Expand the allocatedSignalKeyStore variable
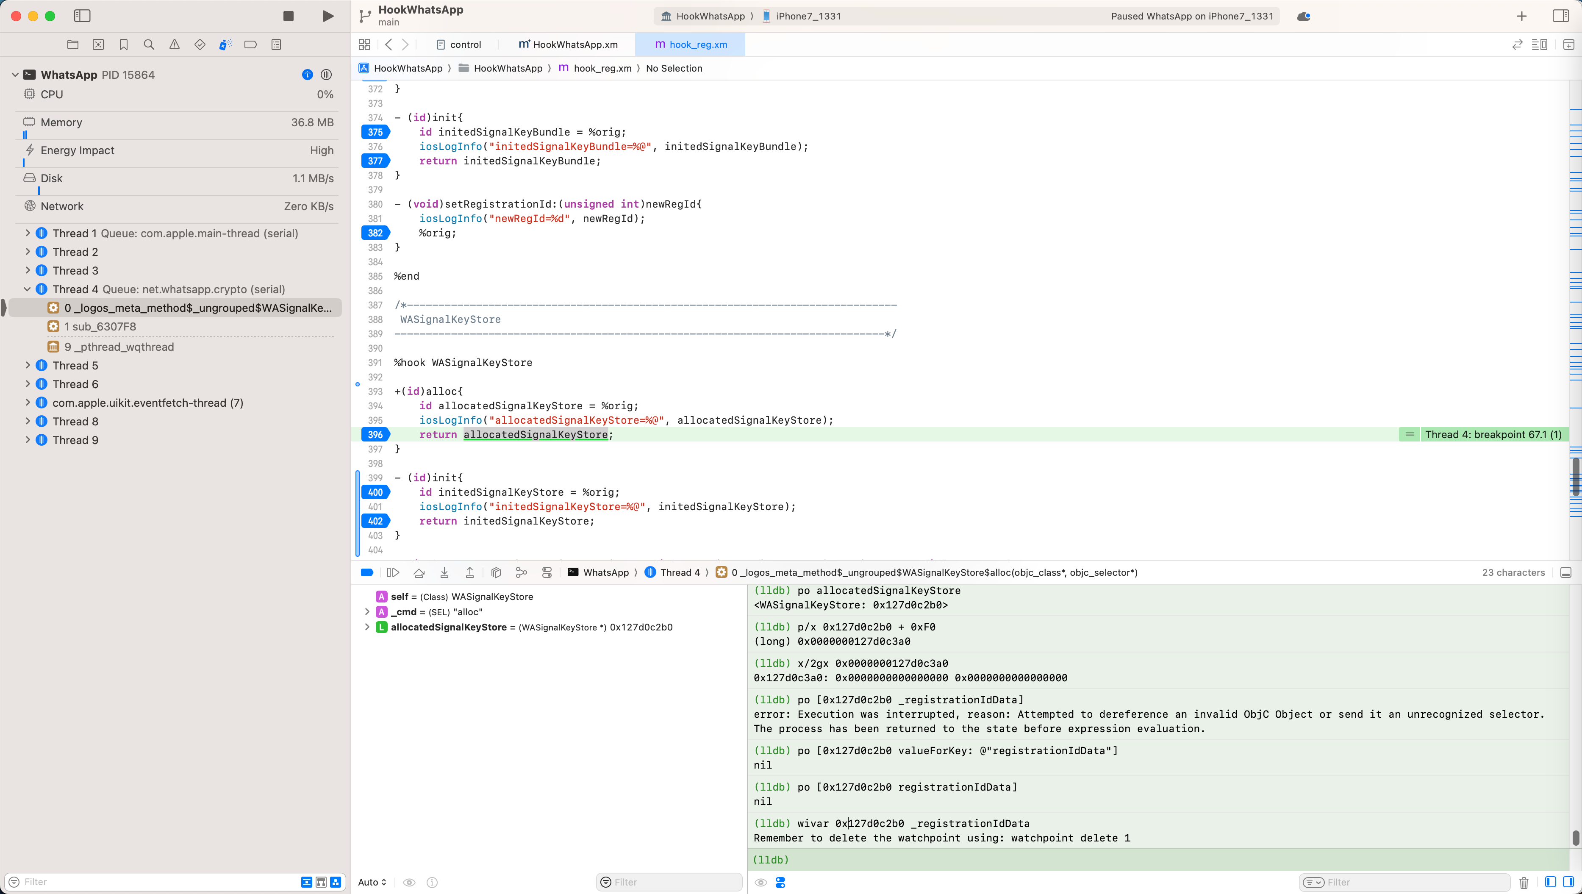 (x=367, y=627)
